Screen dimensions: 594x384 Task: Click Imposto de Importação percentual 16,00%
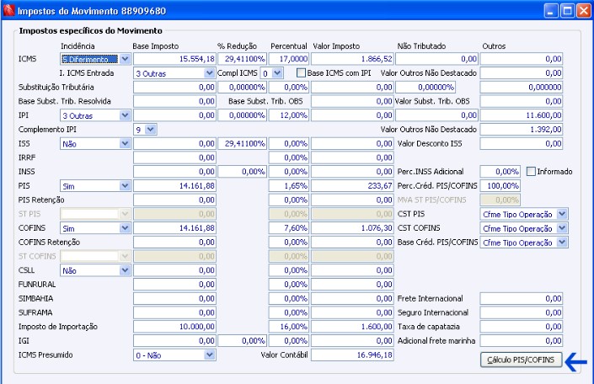[x=289, y=327]
